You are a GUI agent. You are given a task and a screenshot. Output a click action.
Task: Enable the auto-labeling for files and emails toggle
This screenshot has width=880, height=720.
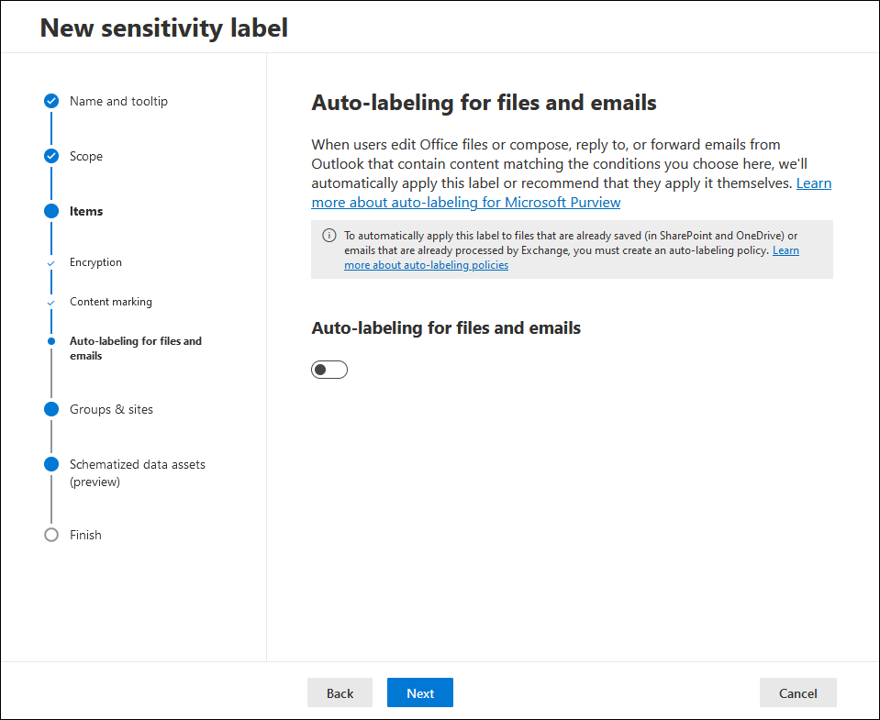click(329, 370)
